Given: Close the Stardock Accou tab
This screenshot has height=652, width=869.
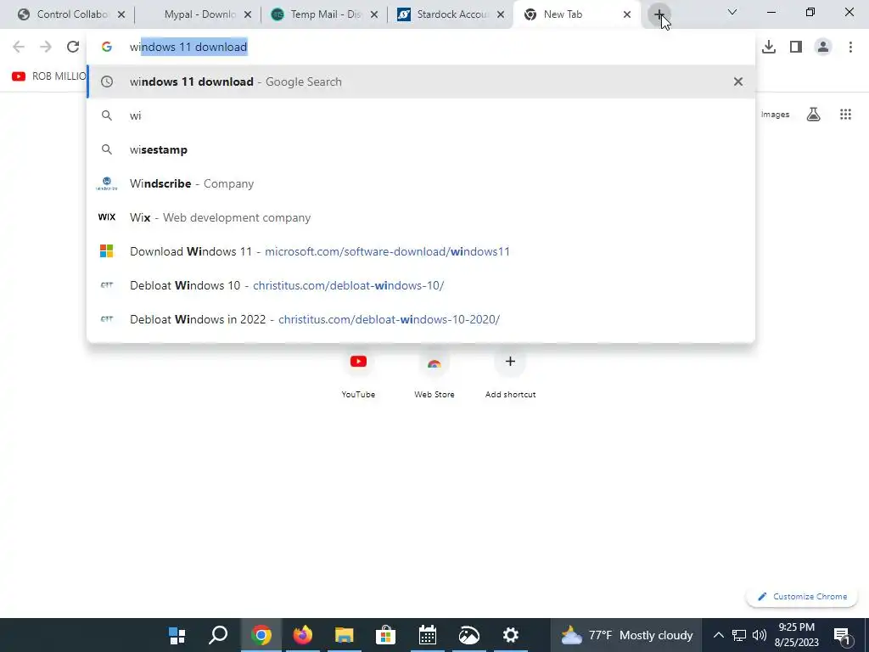Looking at the screenshot, I should click(x=501, y=15).
